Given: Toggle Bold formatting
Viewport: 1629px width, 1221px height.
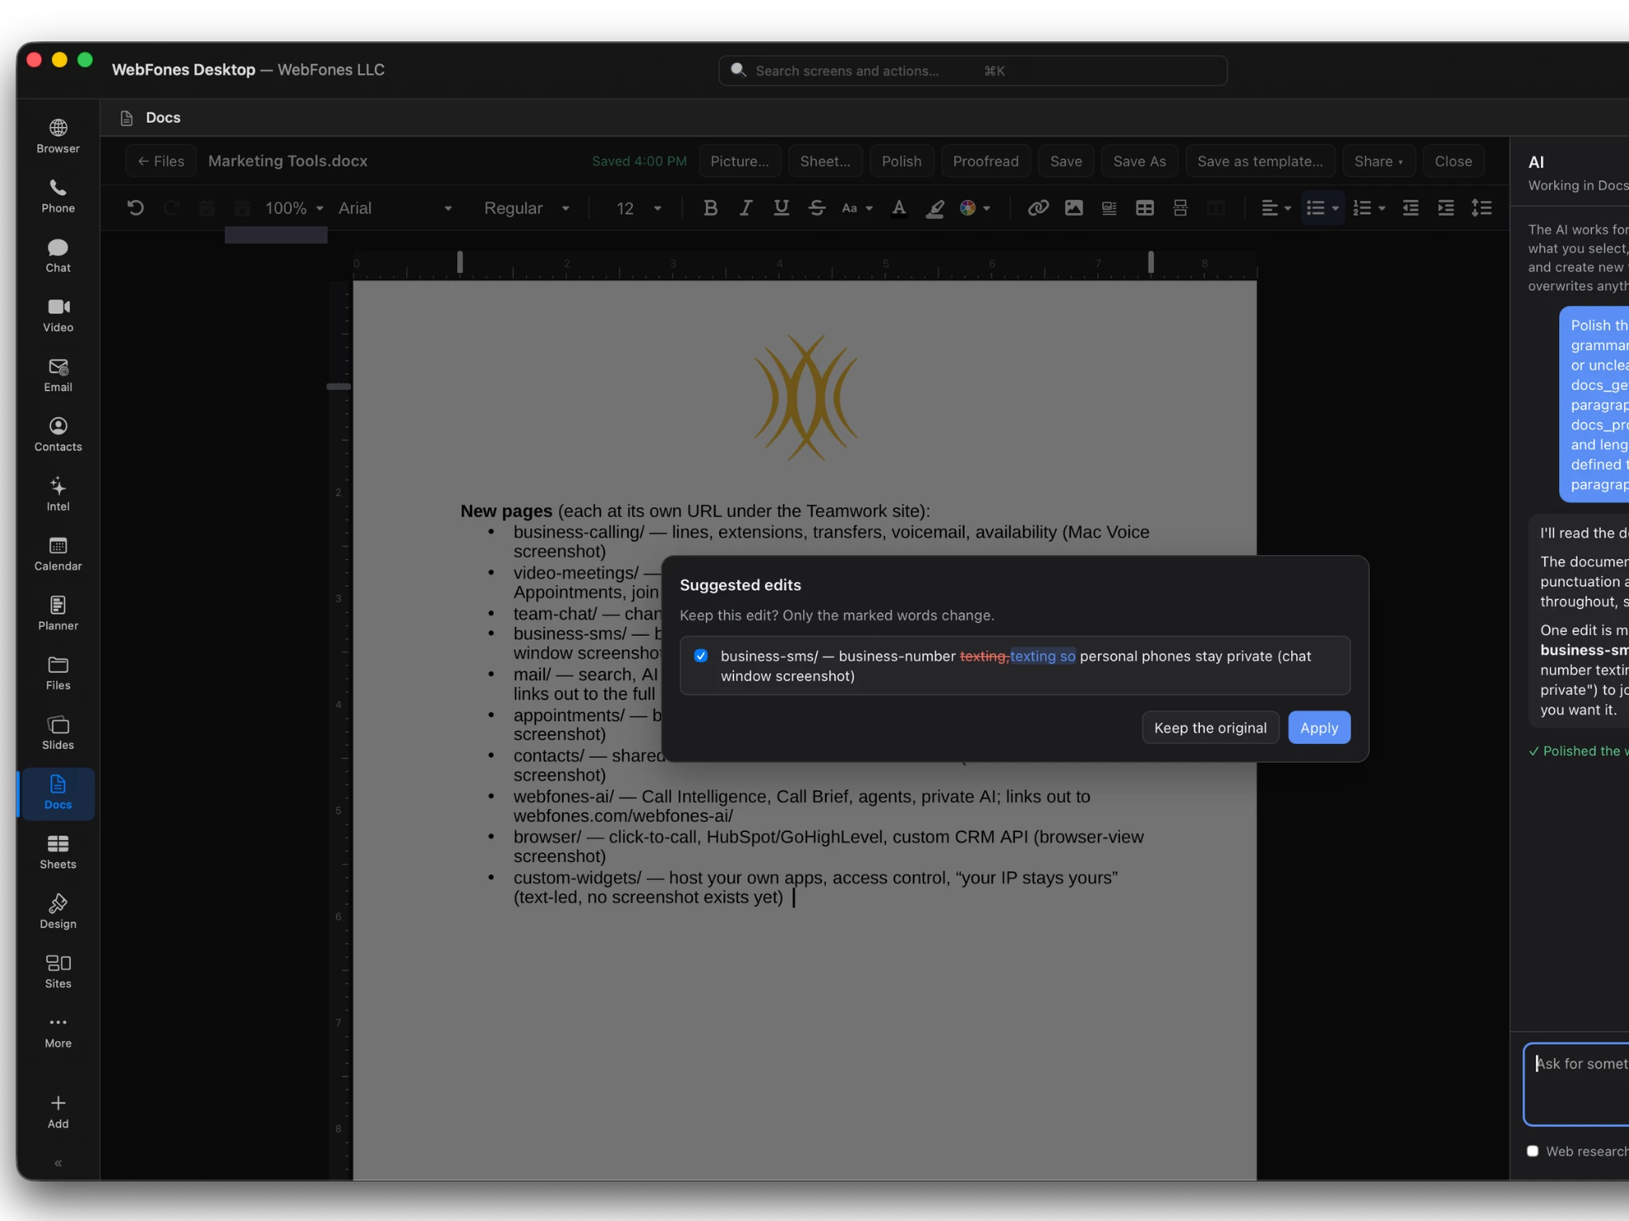Looking at the screenshot, I should [710, 208].
